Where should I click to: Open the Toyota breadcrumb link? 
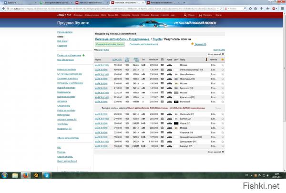click(x=157, y=39)
